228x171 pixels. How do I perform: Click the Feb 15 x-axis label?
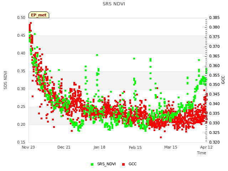[135, 147]
